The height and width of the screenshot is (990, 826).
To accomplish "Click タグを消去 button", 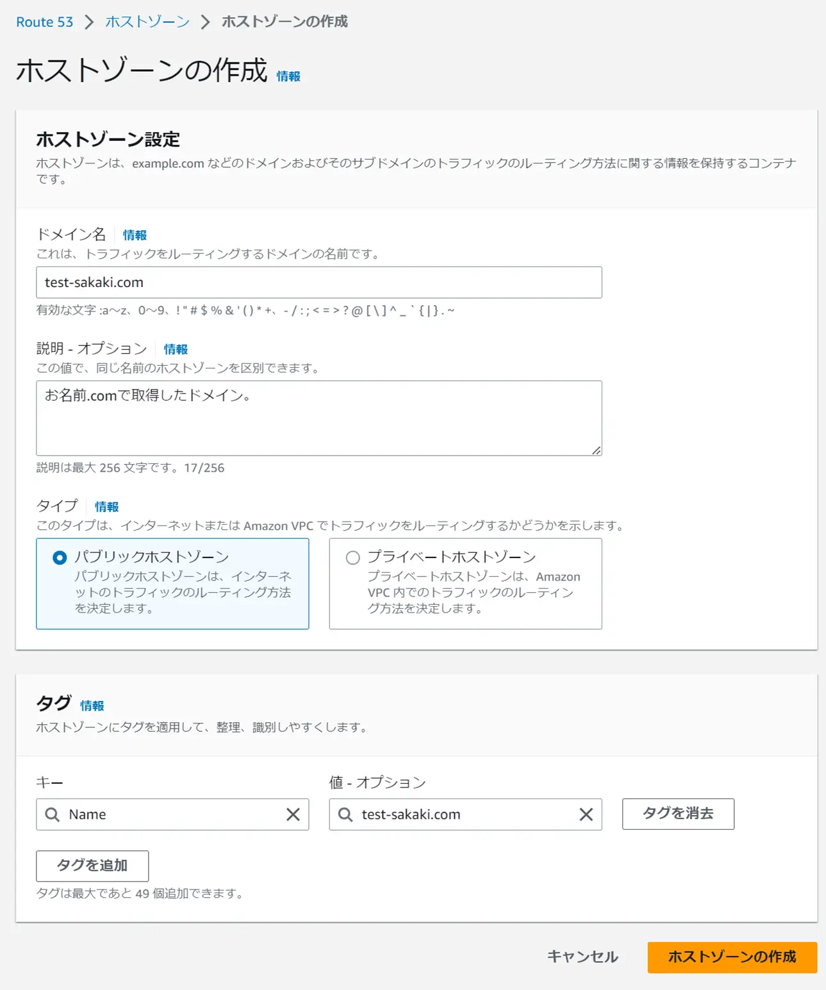I will tap(678, 814).
